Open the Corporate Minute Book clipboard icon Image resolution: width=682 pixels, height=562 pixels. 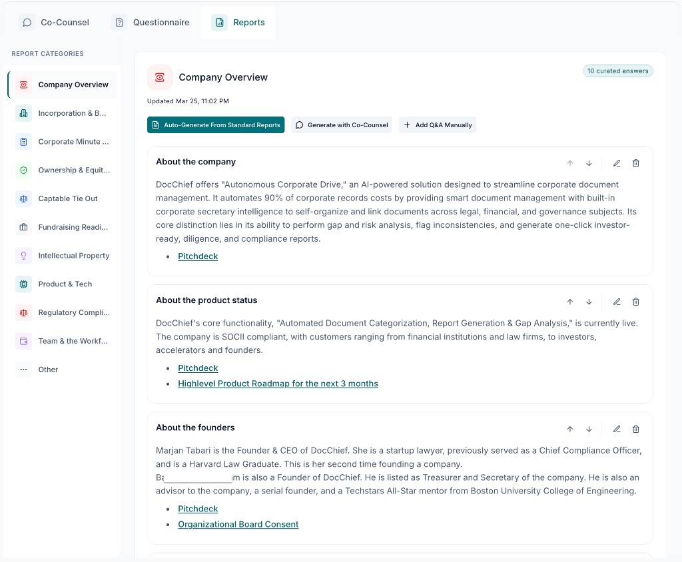[x=24, y=142]
